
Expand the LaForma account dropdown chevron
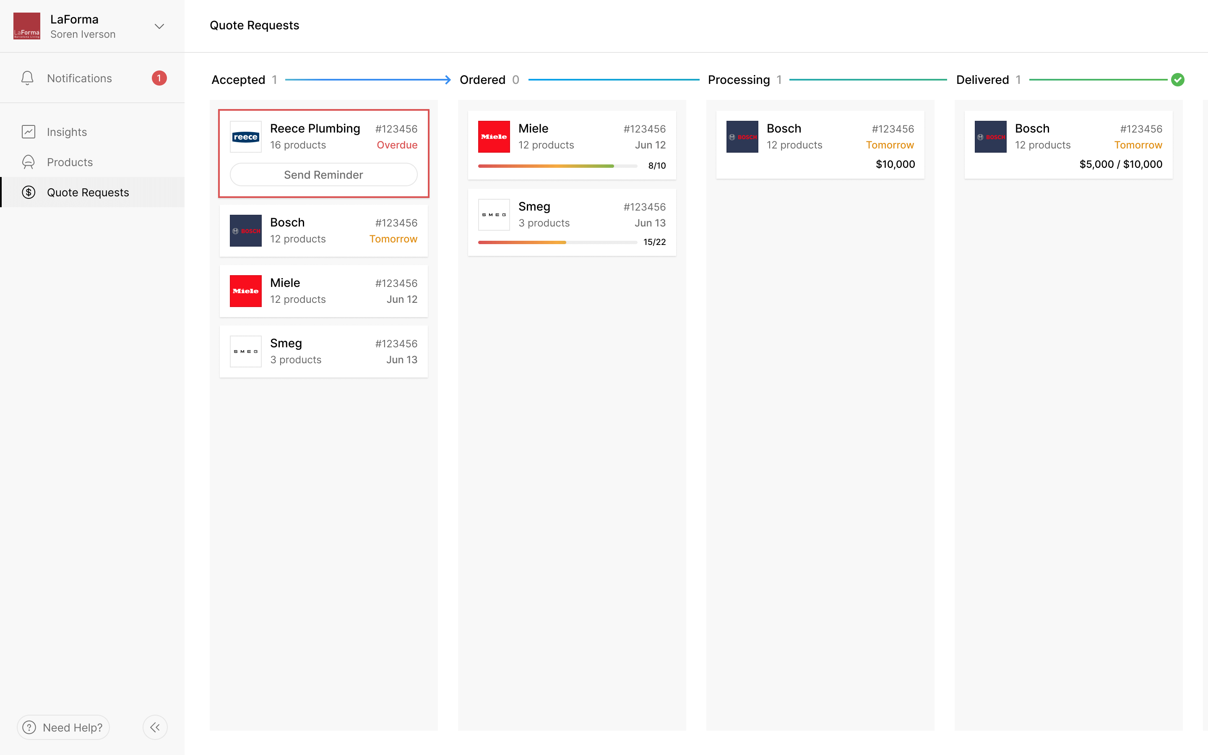159,26
